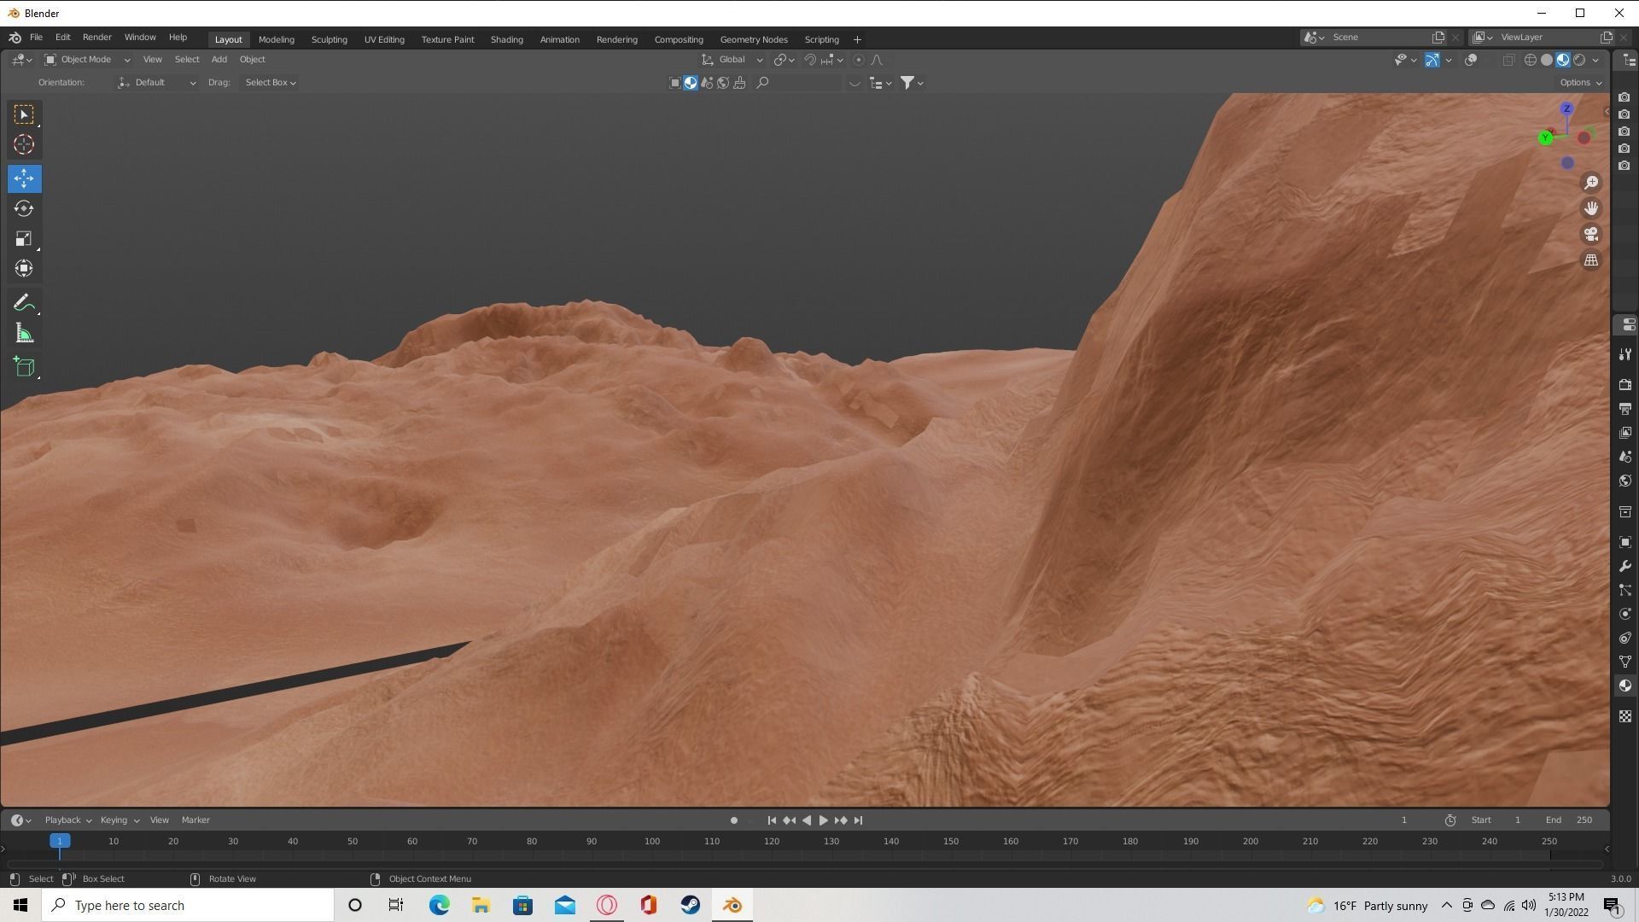Screen dimensions: 1639x922
Task: Select the Annotate tool
Action: [x=24, y=303]
